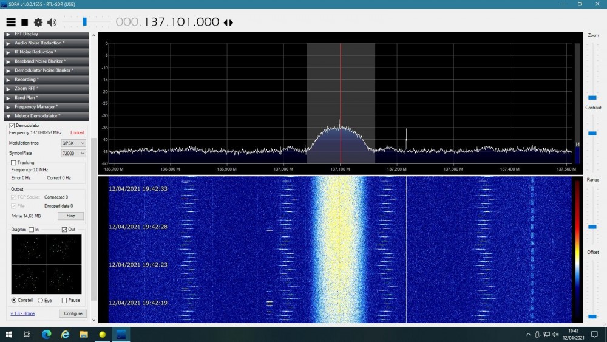Toggle the TCP Socket checkbox
Screen dimensions: 607x342
tap(13, 197)
